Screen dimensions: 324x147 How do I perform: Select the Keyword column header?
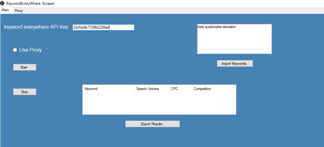tap(109, 89)
